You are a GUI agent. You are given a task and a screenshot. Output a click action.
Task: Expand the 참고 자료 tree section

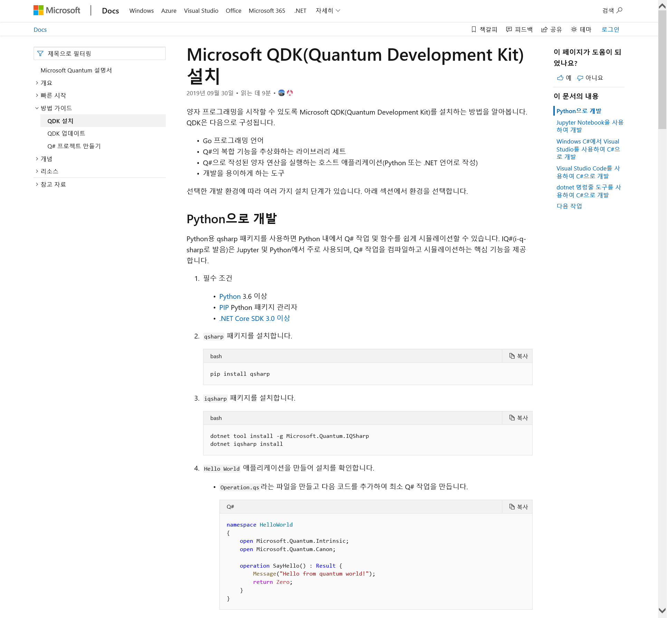(37, 184)
